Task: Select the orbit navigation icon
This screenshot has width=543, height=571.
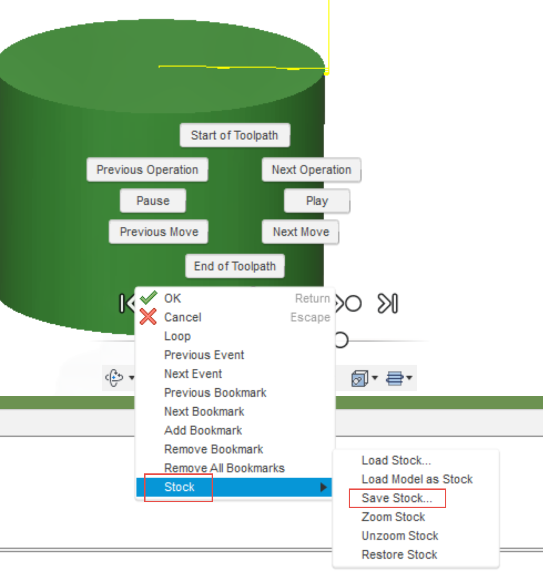Action: (x=114, y=378)
